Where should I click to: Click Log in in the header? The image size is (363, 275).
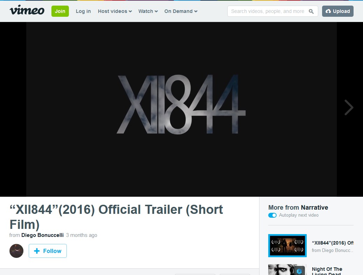pos(83,11)
